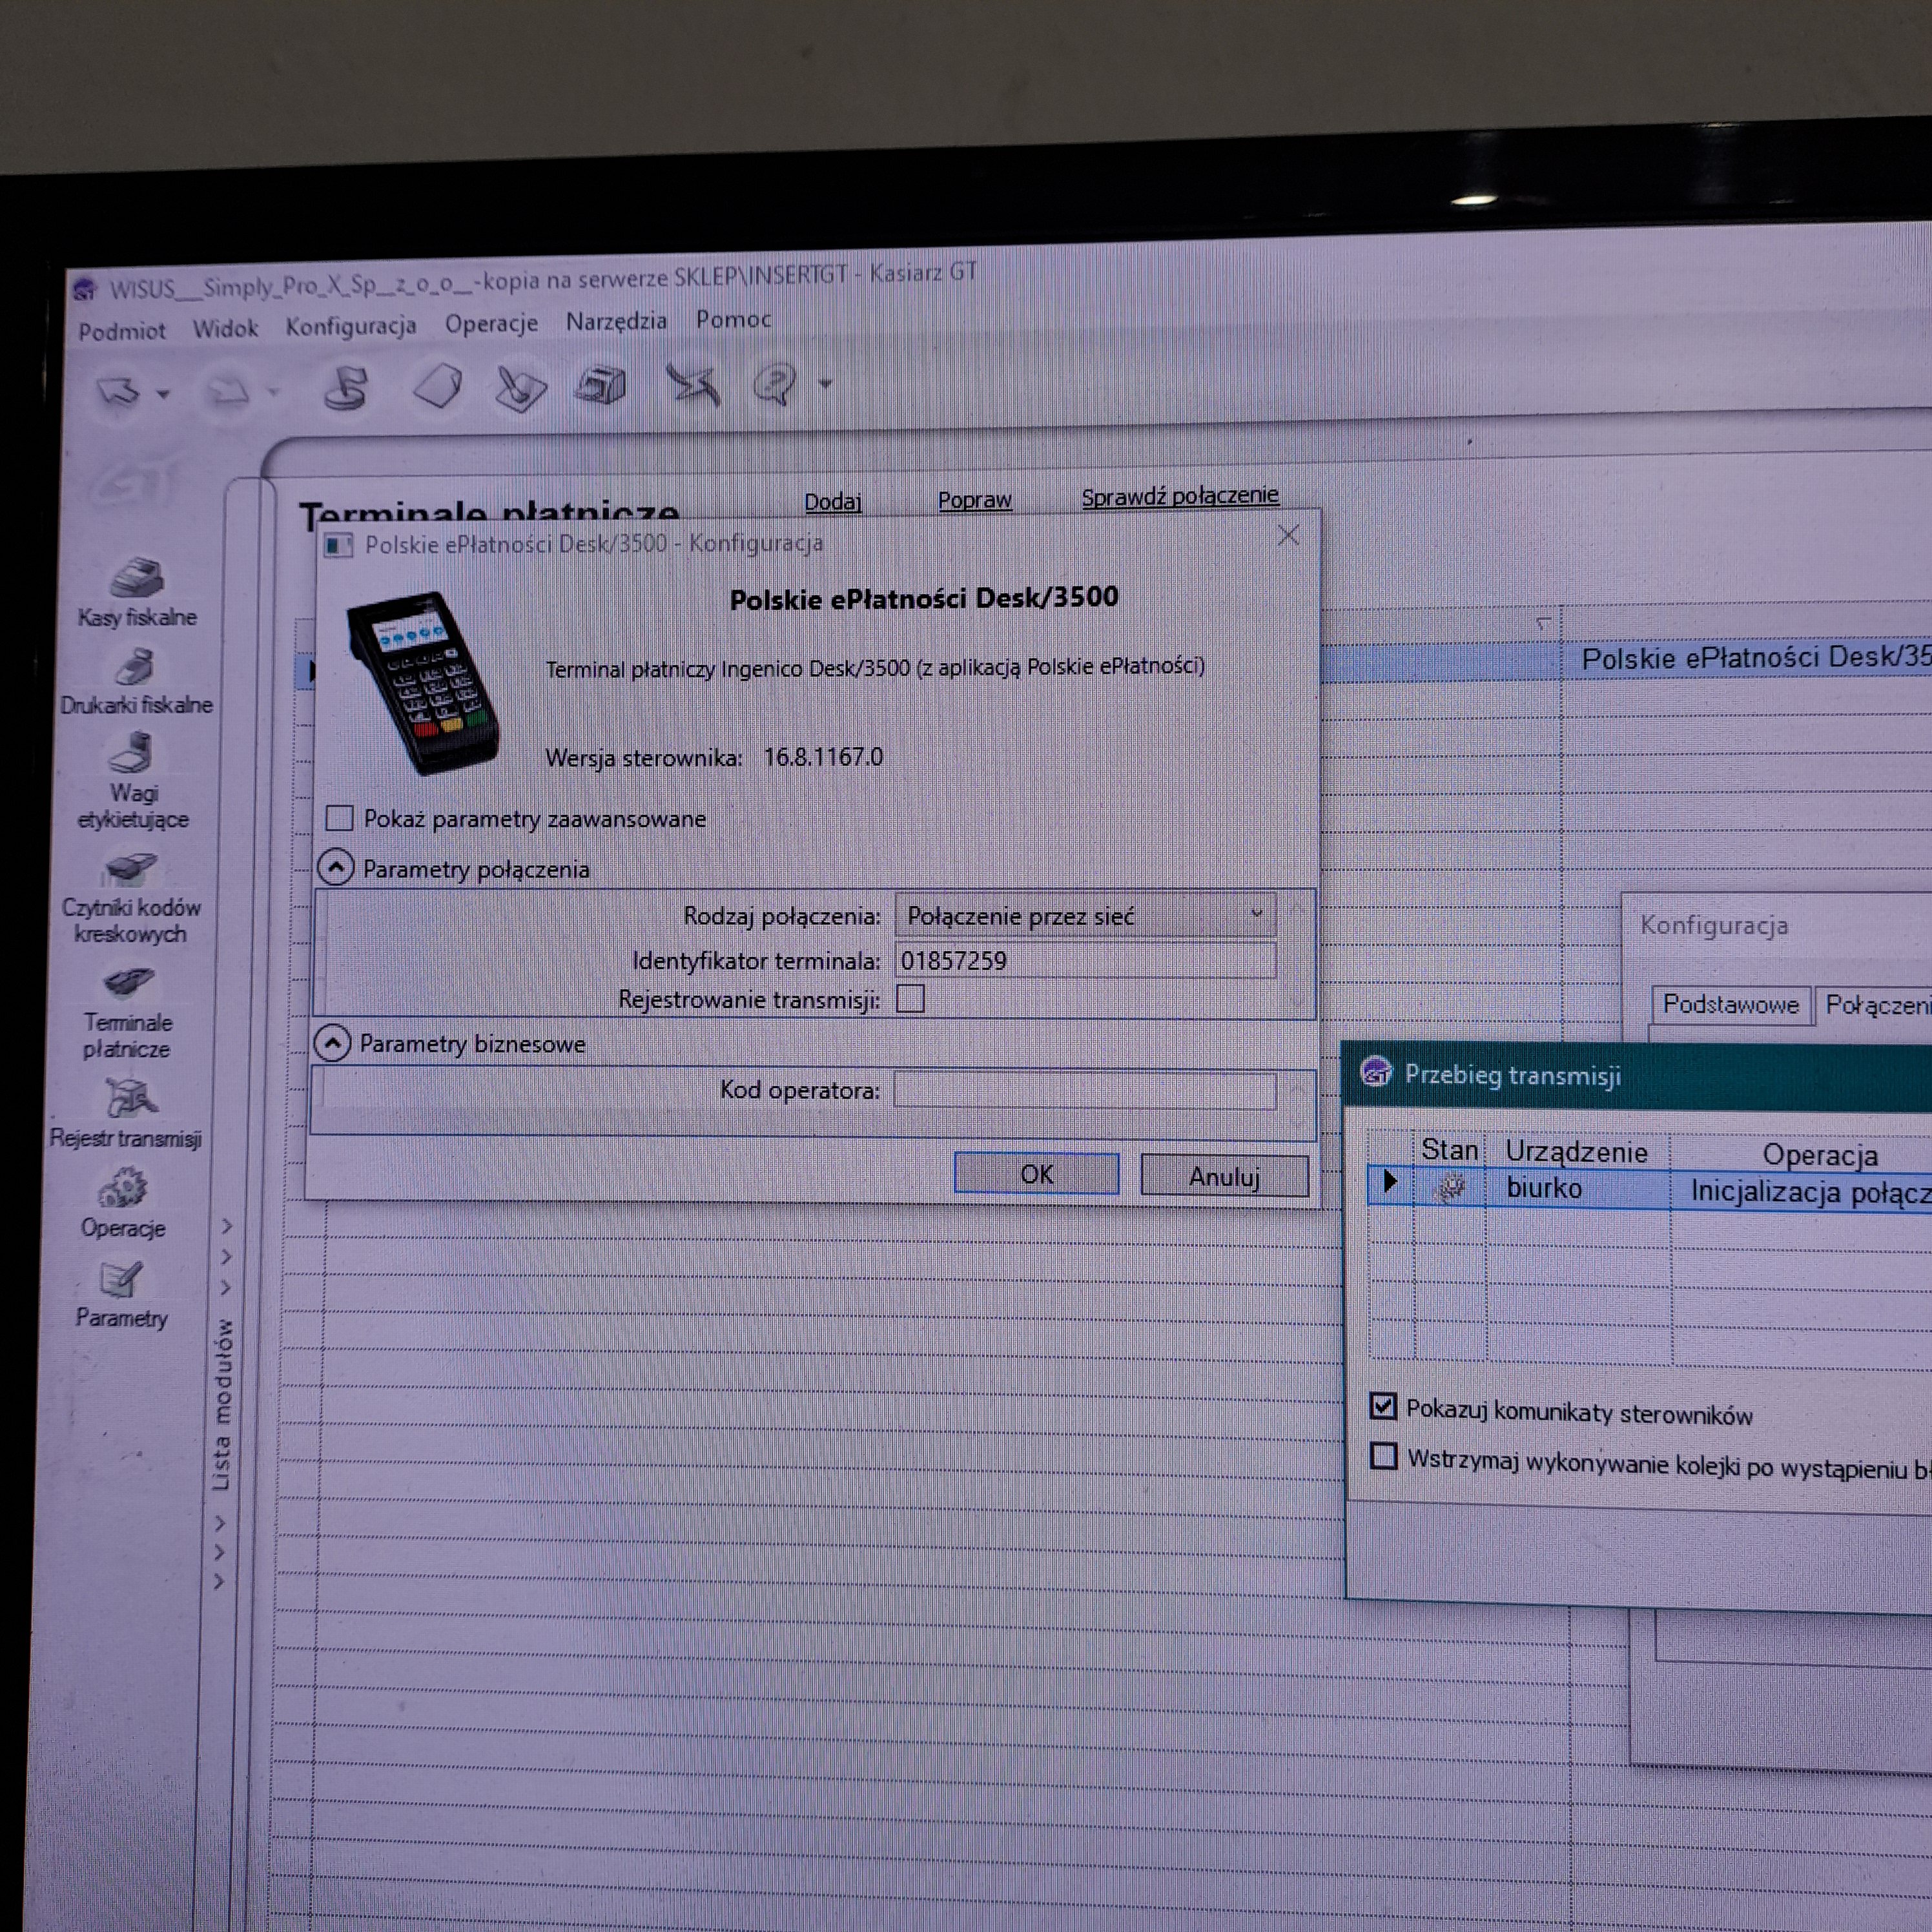This screenshot has width=1932, height=1932.
Task: Click Sprawdź połączenie link
Action: coord(1179,495)
